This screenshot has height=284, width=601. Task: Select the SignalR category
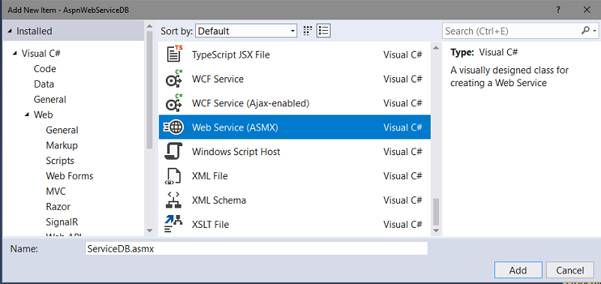tap(62, 222)
